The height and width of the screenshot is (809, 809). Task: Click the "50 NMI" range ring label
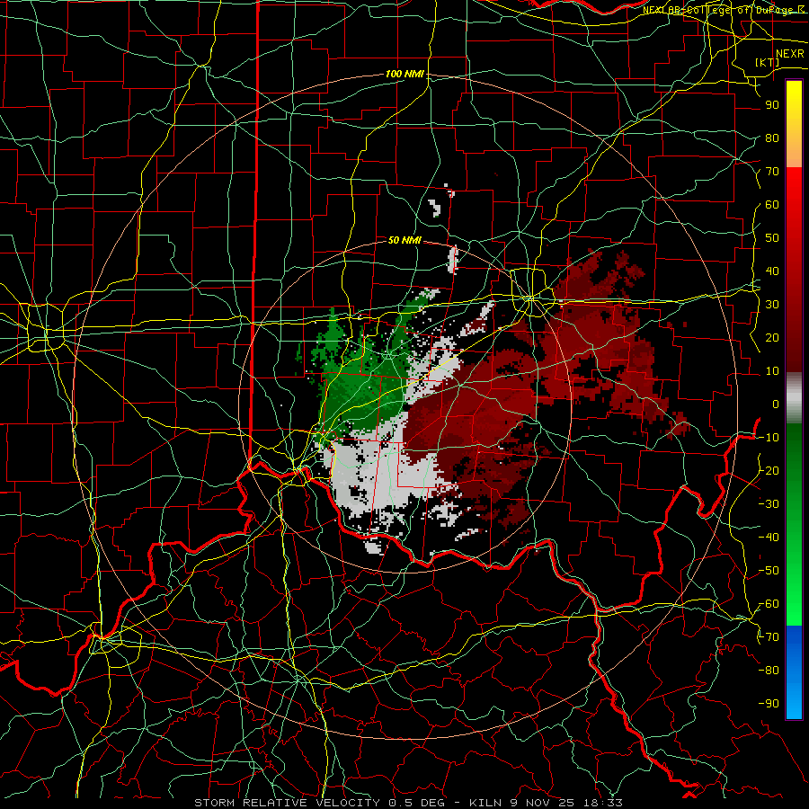(x=404, y=240)
